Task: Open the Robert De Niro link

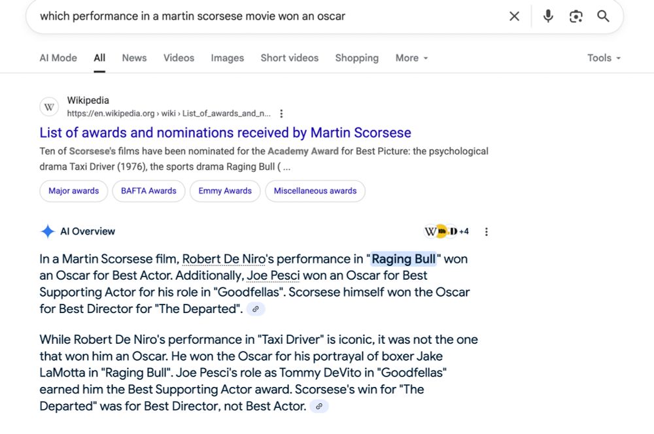Action: (222, 259)
